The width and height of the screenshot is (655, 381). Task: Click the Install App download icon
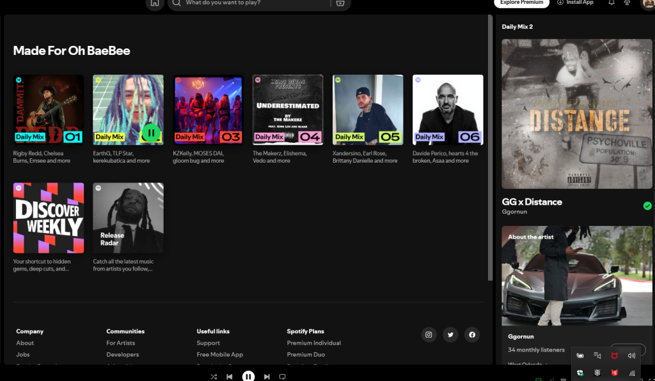560,3
